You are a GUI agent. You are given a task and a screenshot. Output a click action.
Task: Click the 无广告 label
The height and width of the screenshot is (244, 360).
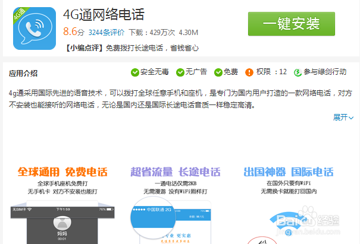(x=196, y=72)
